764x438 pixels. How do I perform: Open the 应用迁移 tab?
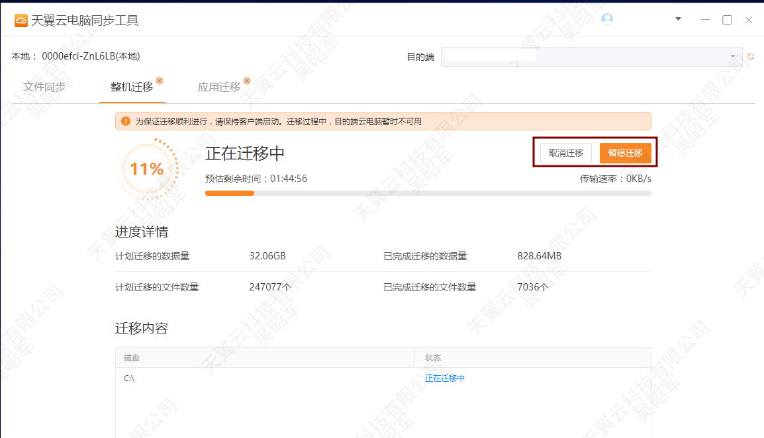click(218, 87)
